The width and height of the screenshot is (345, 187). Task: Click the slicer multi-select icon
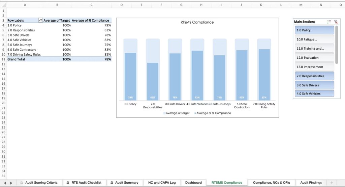point(328,22)
